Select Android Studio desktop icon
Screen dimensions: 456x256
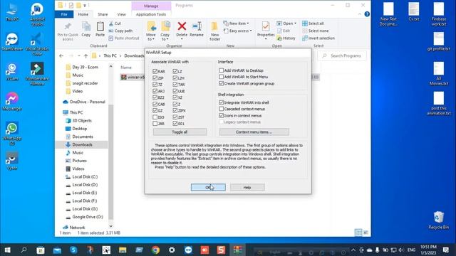pyautogui.click(x=37, y=14)
